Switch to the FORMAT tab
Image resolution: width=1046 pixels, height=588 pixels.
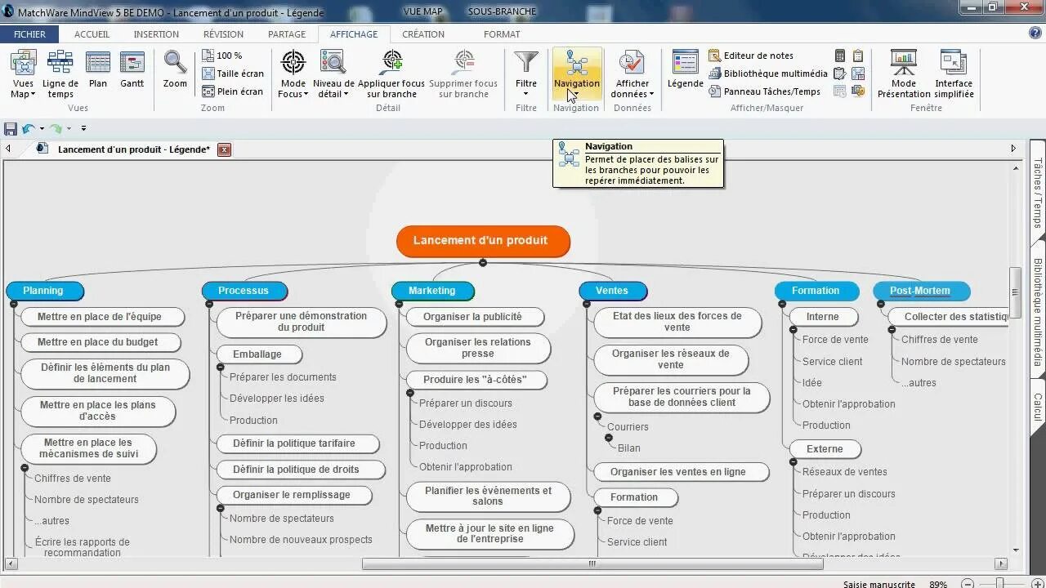(x=502, y=34)
